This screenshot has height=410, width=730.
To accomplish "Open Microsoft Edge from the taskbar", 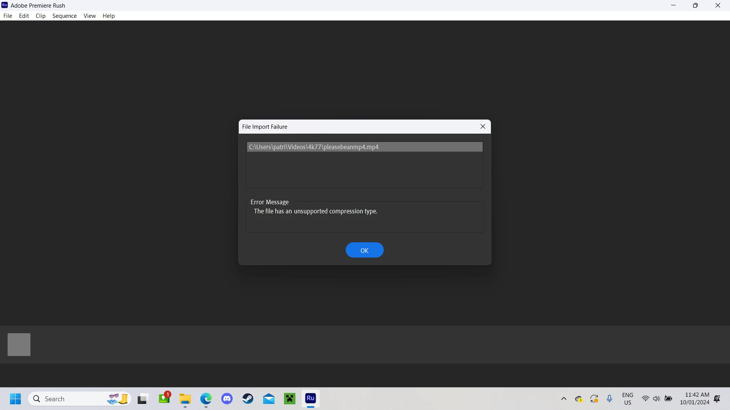I will tap(206, 399).
